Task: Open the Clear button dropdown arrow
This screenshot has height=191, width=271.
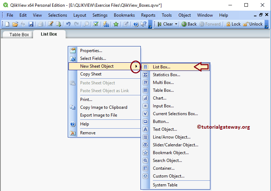Action: click(x=176, y=24)
